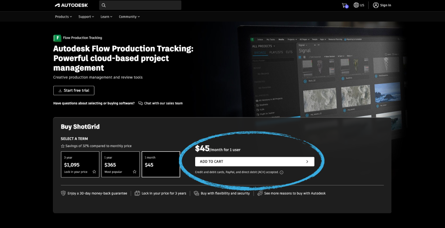This screenshot has height=228, width=445.
Task: Click info icon beside ACH accepted text
Action: click(281, 172)
